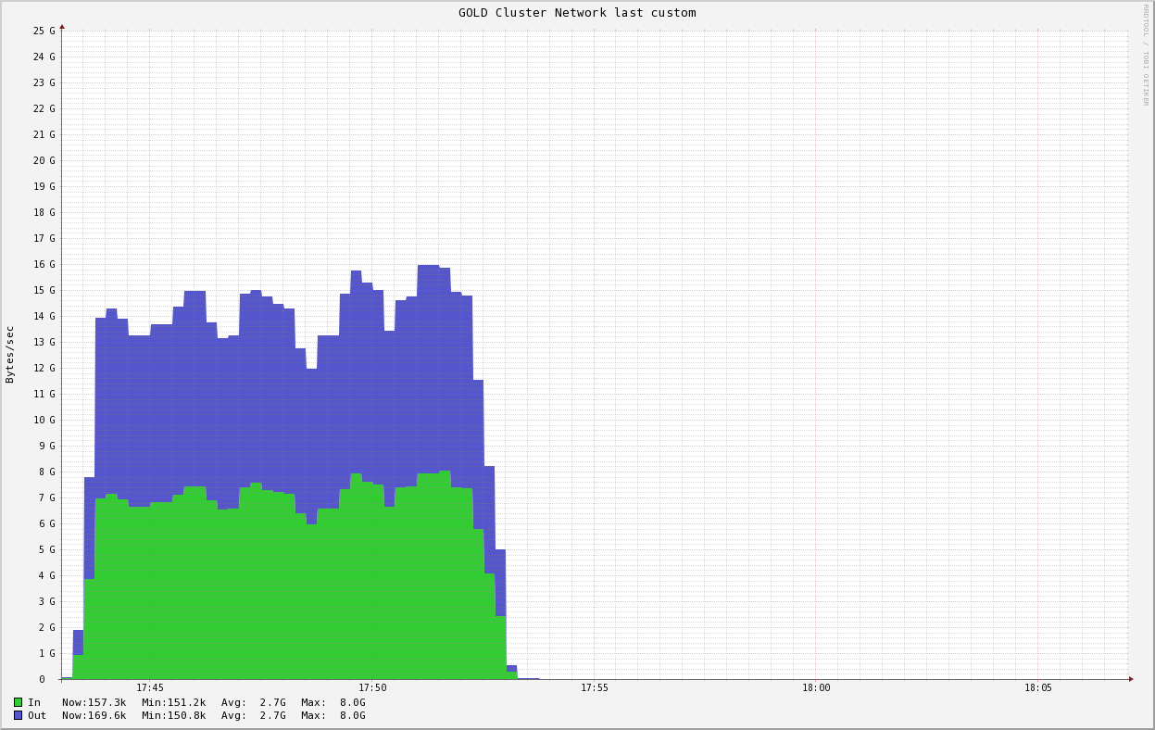Viewport: 1155px width, 730px height.
Task: Click the blue Out legend color box
Action: tap(18, 715)
